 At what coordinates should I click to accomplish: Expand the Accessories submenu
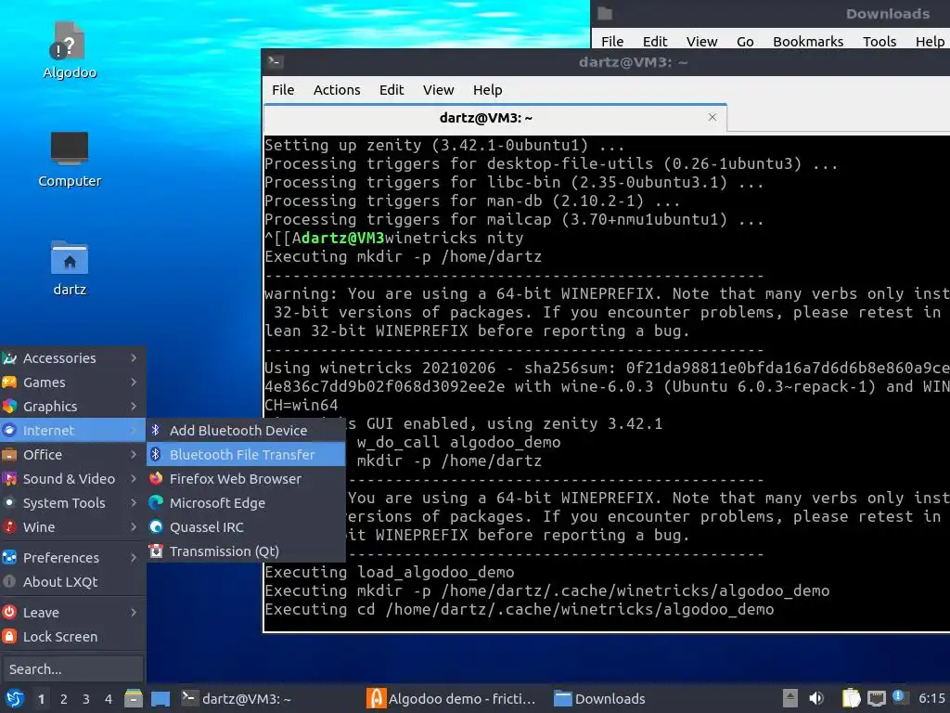(72, 357)
